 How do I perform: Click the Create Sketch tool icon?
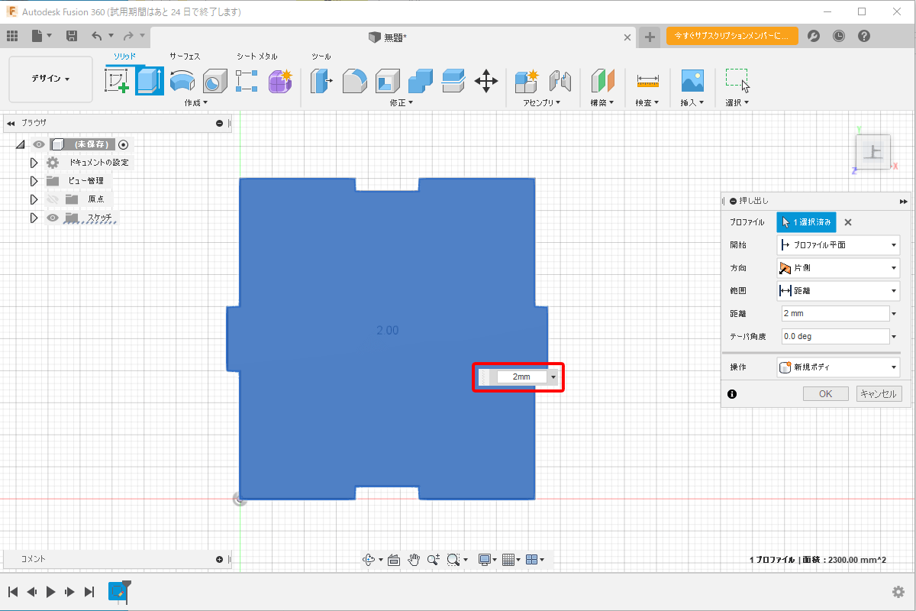117,80
